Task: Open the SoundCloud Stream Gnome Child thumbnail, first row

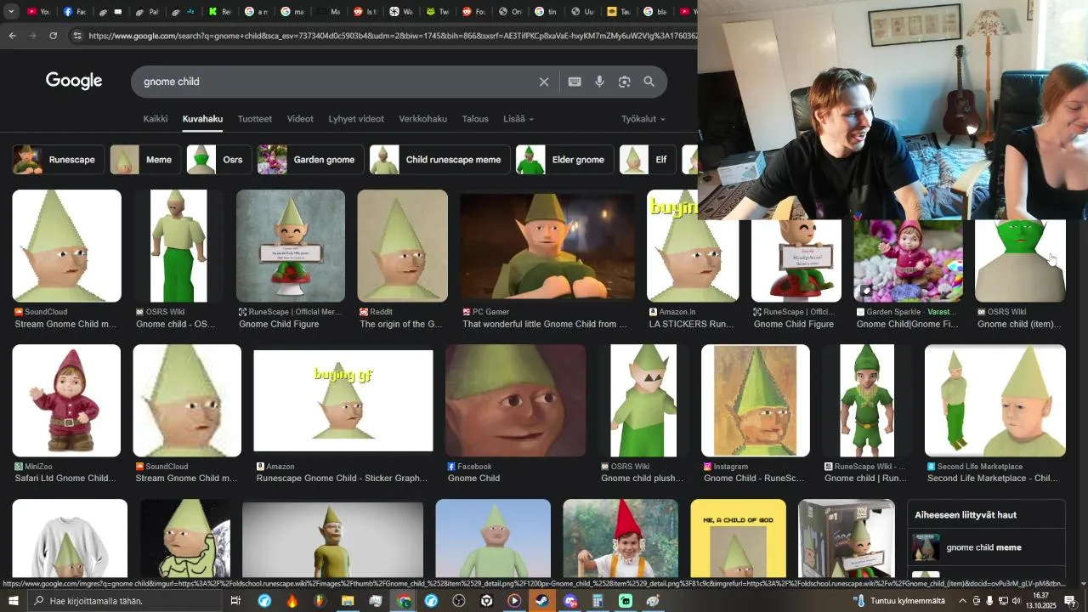Action: click(x=67, y=246)
